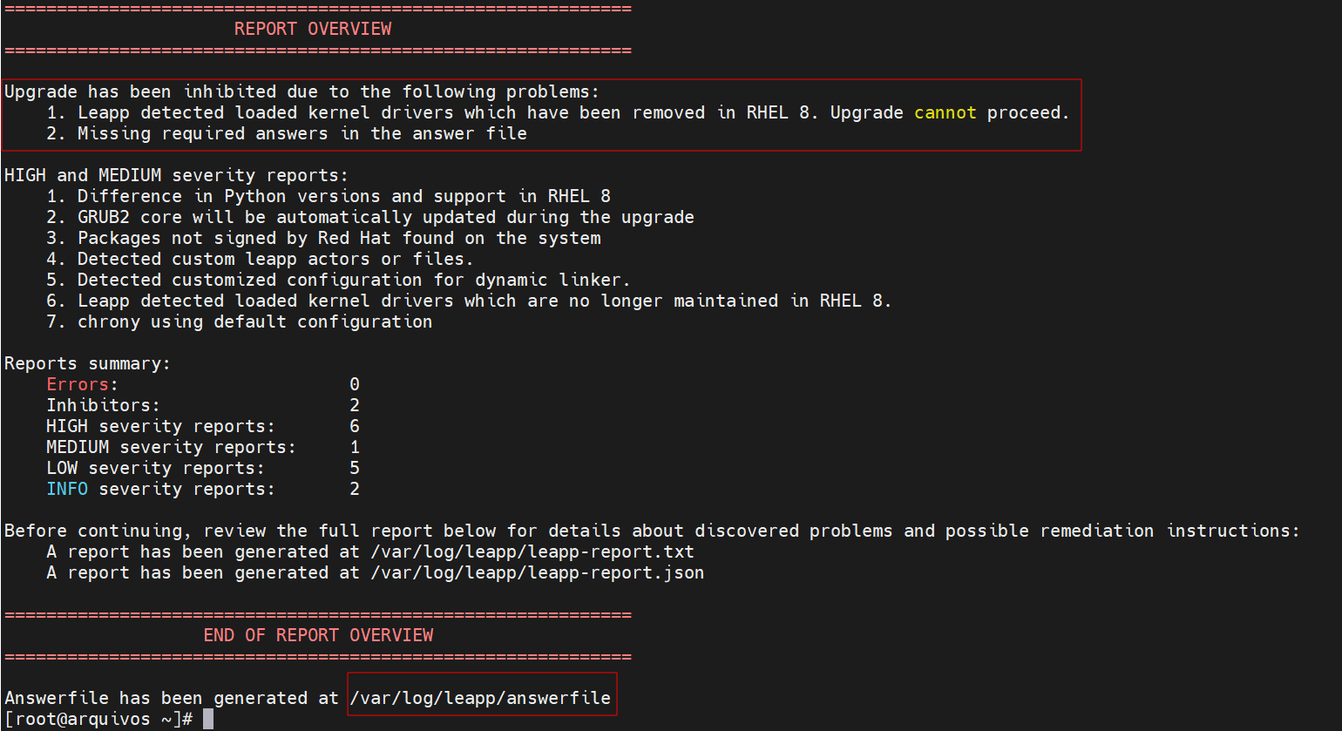Click the "Missing required answers" inhibitor line
The image size is (1342, 731).
302,133
